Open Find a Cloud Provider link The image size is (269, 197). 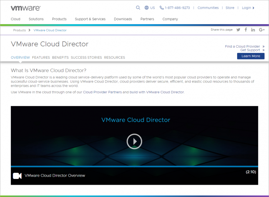(242, 46)
